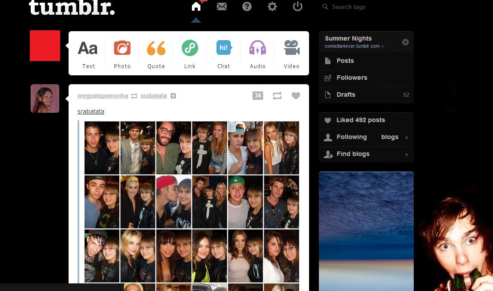The width and height of the screenshot is (493, 291).
Task: Open the tumblr logo home link
Action: [x=72, y=7]
